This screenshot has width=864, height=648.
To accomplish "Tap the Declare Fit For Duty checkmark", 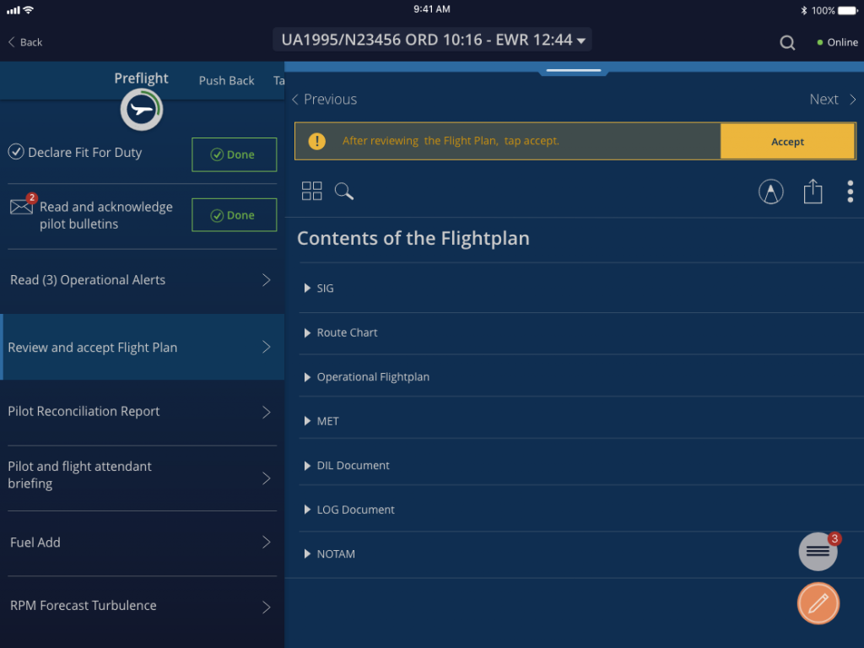I will point(15,152).
